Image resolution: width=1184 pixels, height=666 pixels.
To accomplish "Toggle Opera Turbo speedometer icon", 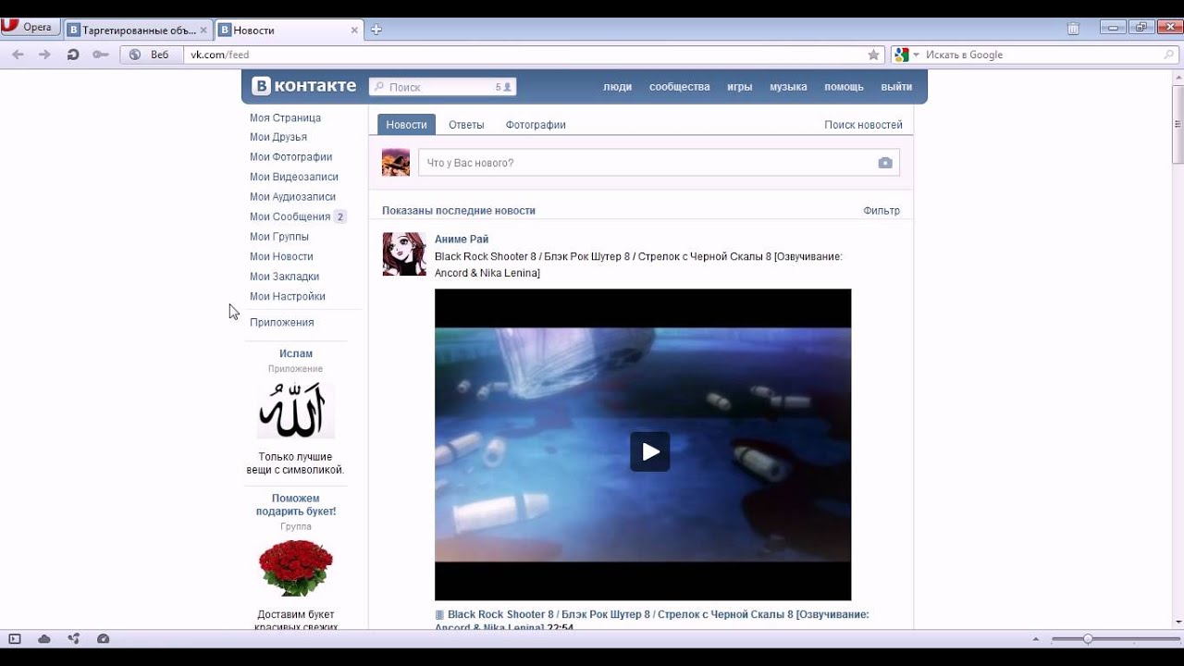I will pos(103,638).
